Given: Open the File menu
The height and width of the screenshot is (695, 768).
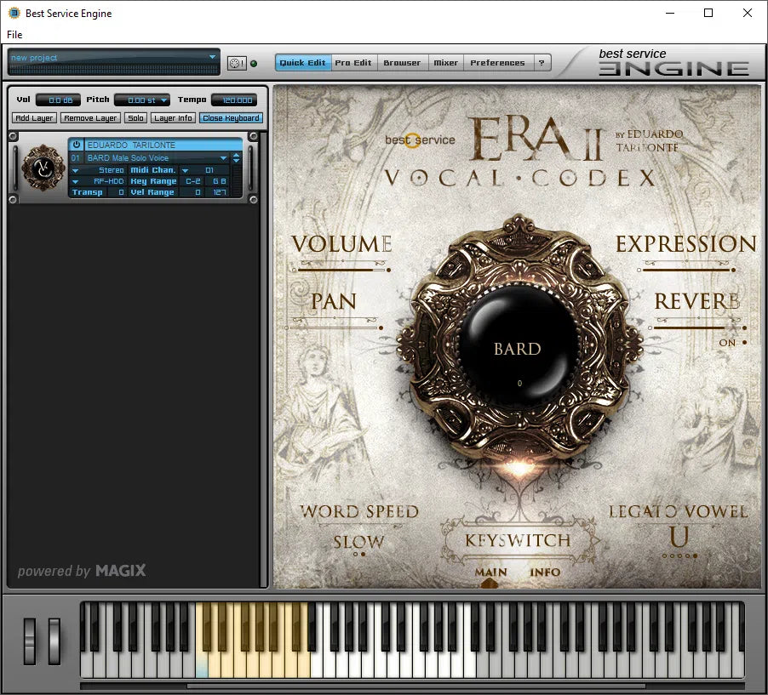Looking at the screenshot, I should tap(14, 34).
